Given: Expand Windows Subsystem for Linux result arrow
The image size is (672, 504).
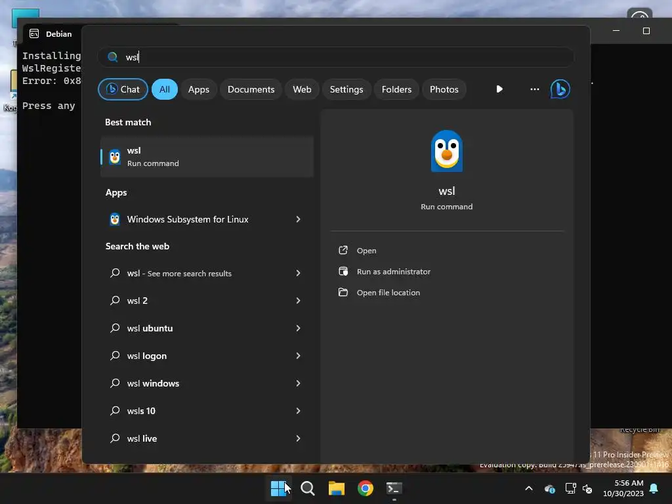Looking at the screenshot, I should click(298, 219).
